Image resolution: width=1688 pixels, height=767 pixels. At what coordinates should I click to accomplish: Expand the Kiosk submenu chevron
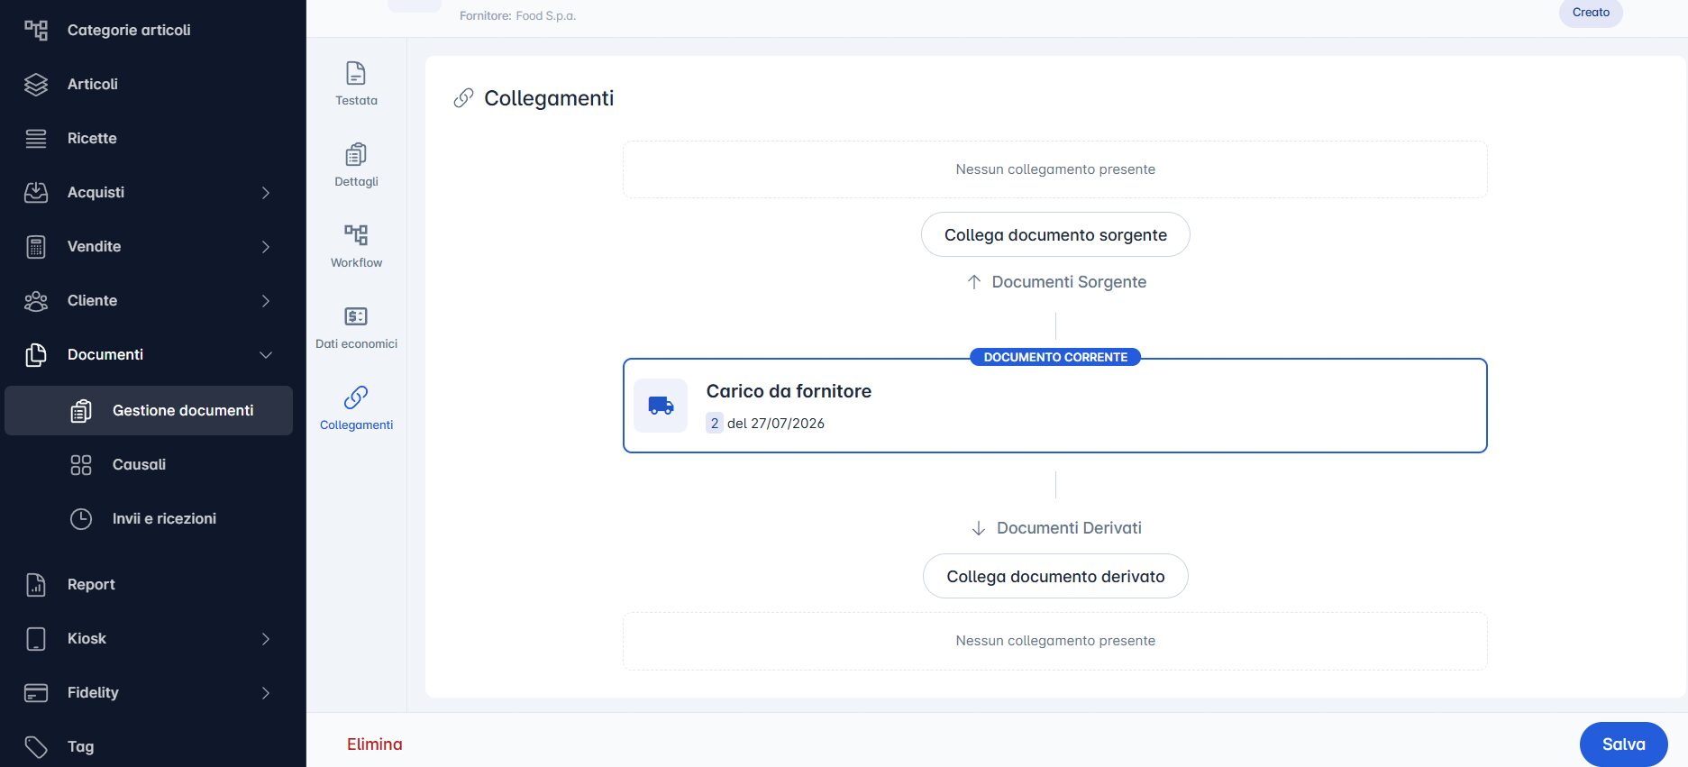coord(266,639)
